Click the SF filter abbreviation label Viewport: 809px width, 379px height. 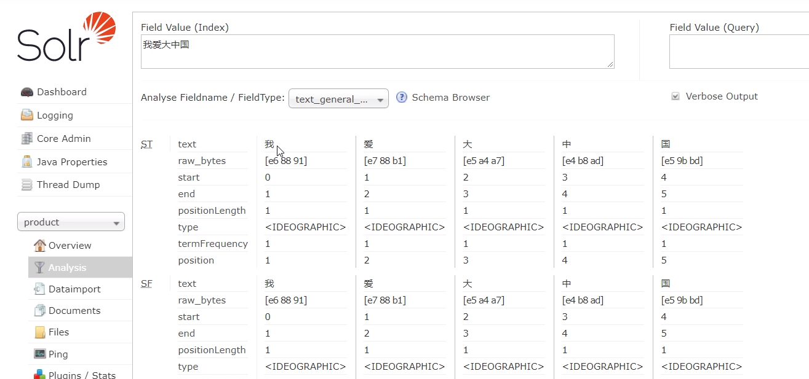click(147, 284)
